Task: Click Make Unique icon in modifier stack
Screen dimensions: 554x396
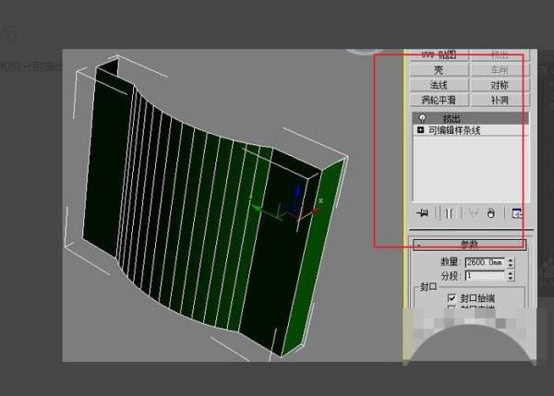Action: (x=471, y=212)
